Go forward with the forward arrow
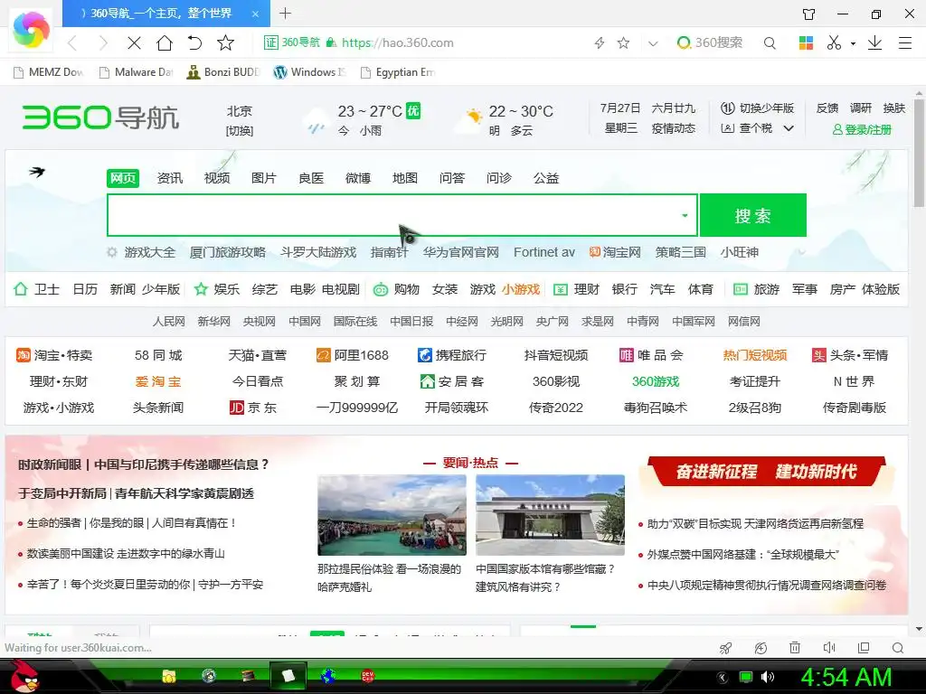926x694 pixels. click(x=103, y=42)
